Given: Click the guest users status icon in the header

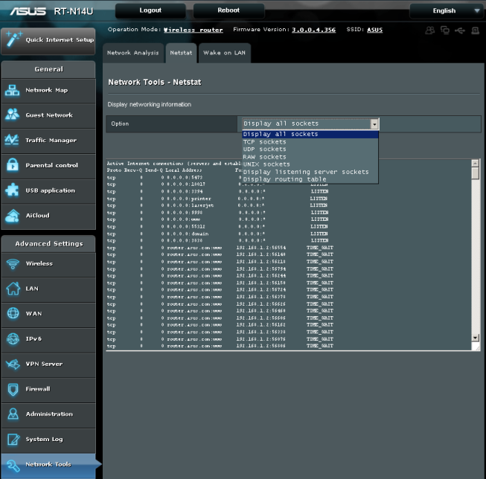Looking at the screenshot, I should coord(430,30).
